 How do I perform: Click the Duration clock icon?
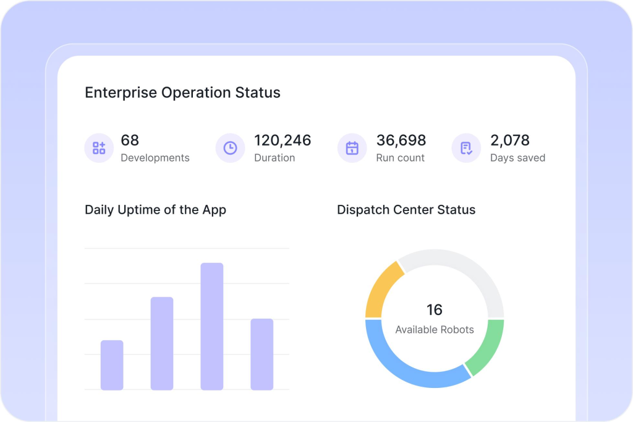tap(230, 148)
